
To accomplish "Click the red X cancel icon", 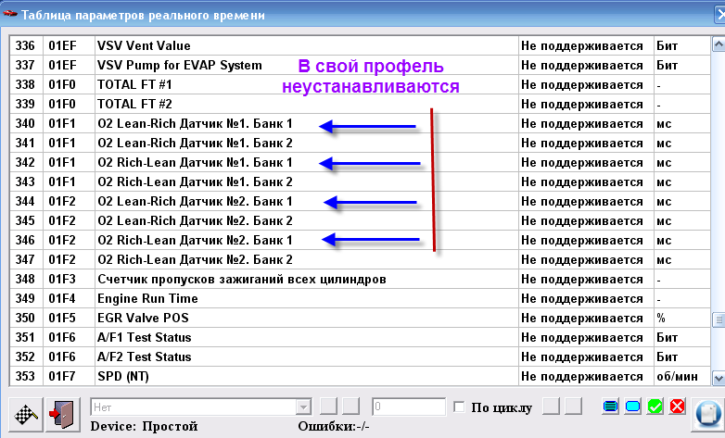I will (677, 407).
